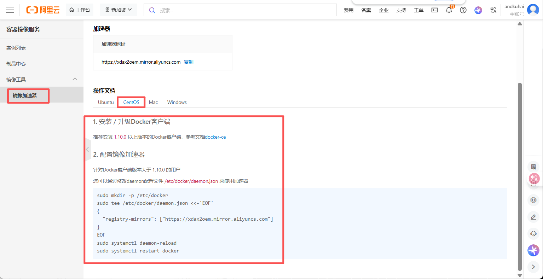
Task: Collapse the right toolbar with chevron arrow
Action: [533, 267]
